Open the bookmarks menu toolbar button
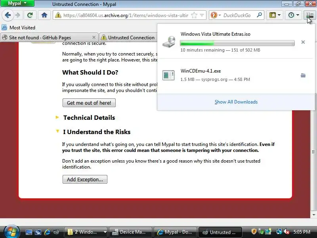The width and height of the screenshot is (317, 238). pyautogui.click(x=275, y=15)
